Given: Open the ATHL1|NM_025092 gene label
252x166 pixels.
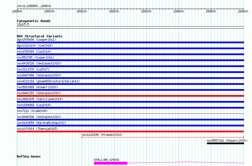Looking at the screenshot, I should 106,160.
